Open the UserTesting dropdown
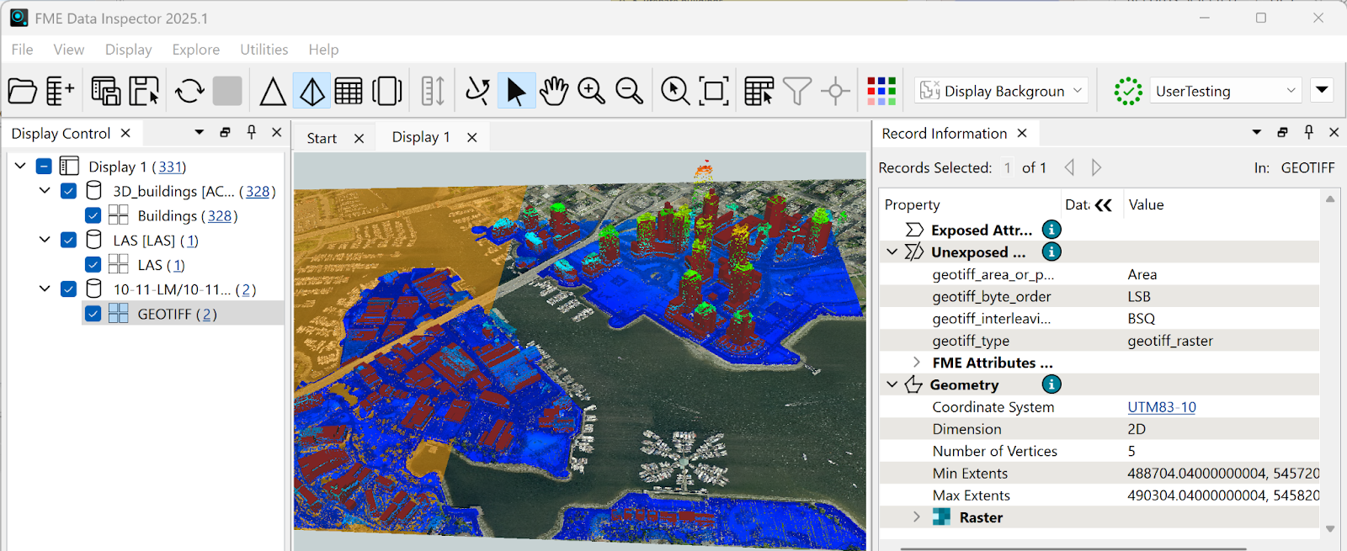Image resolution: width=1347 pixels, height=551 pixels. pyautogui.click(x=1226, y=91)
